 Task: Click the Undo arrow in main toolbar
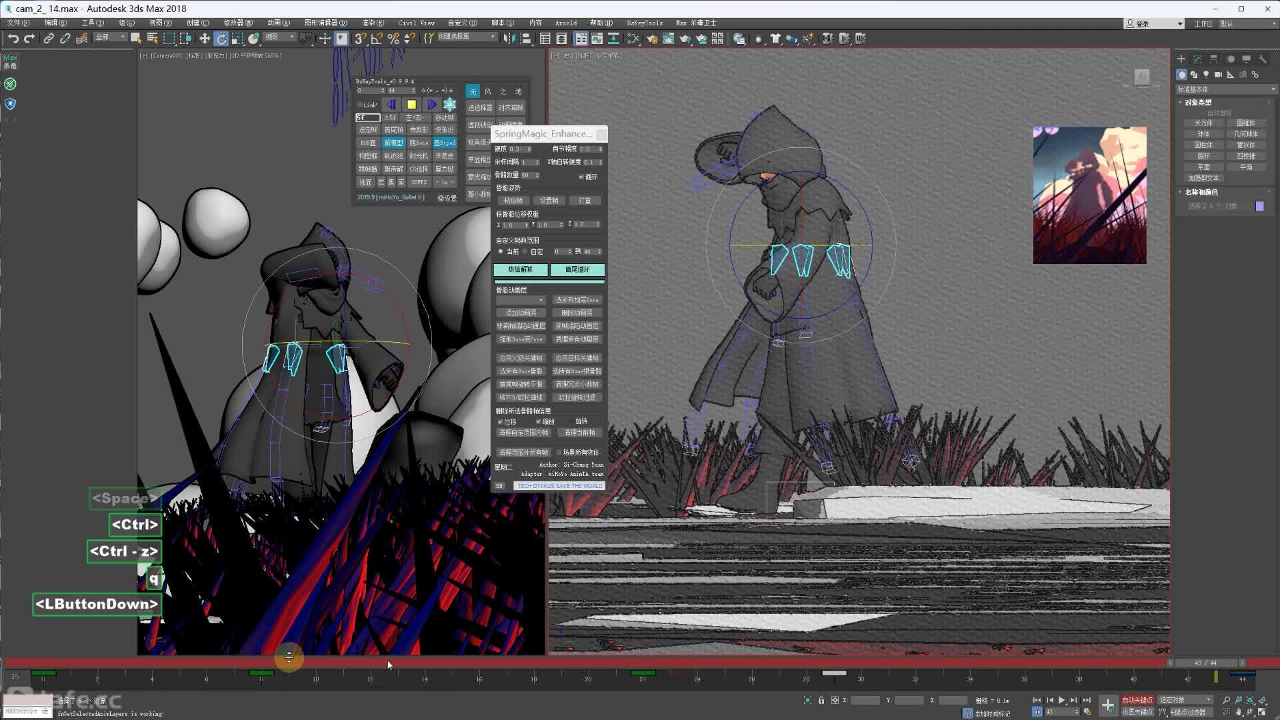click(x=13, y=39)
